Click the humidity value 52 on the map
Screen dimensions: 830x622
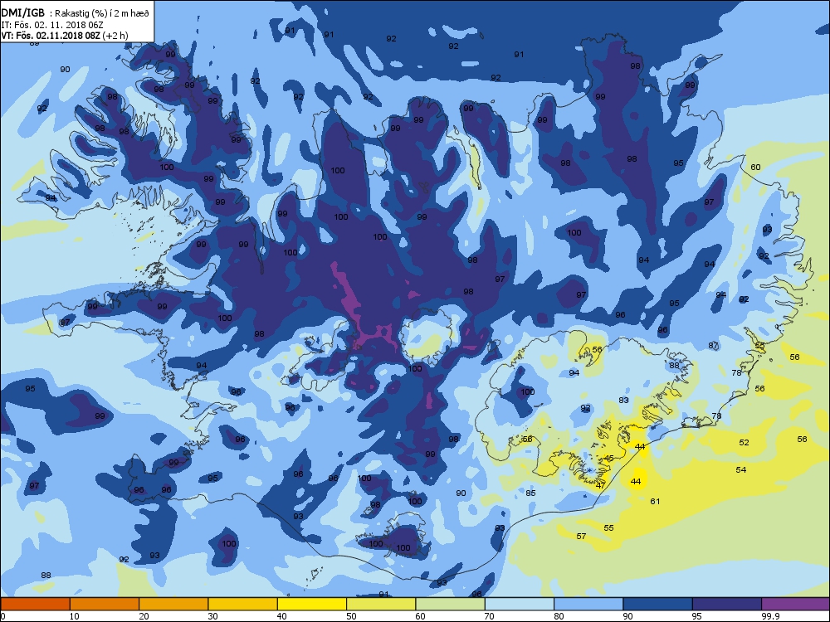pyautogui.click(x=745, y=443)
